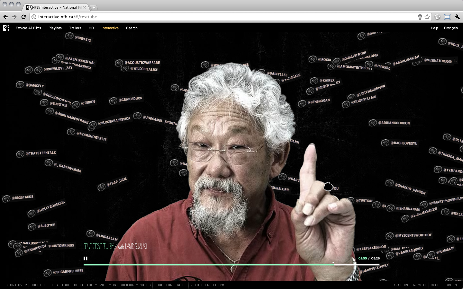
Task: Click the @BENBROGAN bubble
Action: (x=314, y=102)
